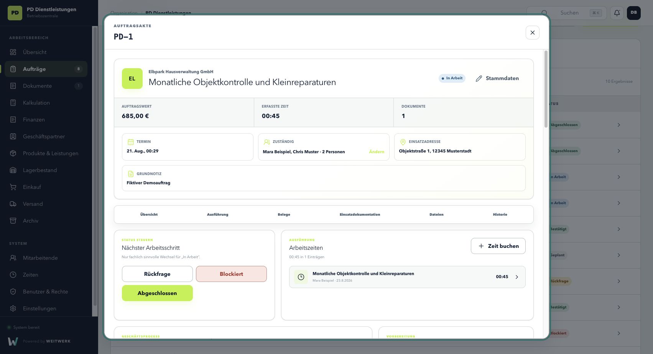Click the Blockiert status button
653x354 pixels.
231,274
